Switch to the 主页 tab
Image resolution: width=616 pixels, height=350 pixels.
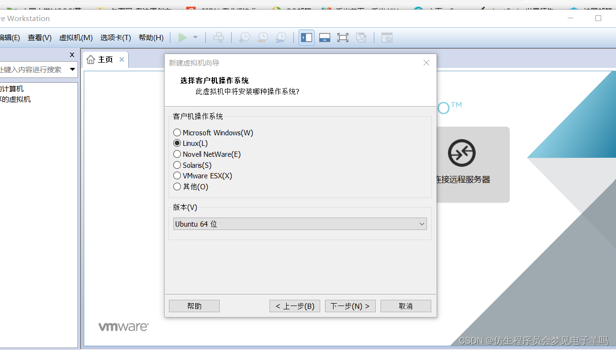point(105,60)
